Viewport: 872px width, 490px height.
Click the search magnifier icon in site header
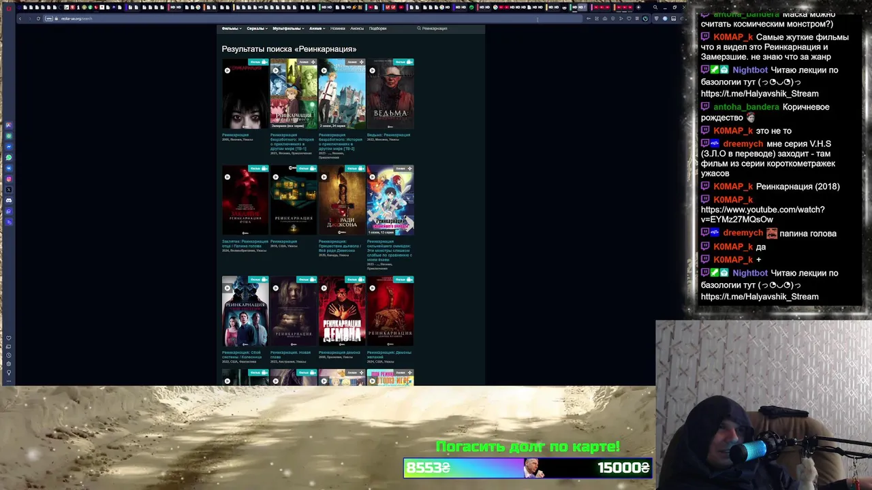(x=419, y=29)
